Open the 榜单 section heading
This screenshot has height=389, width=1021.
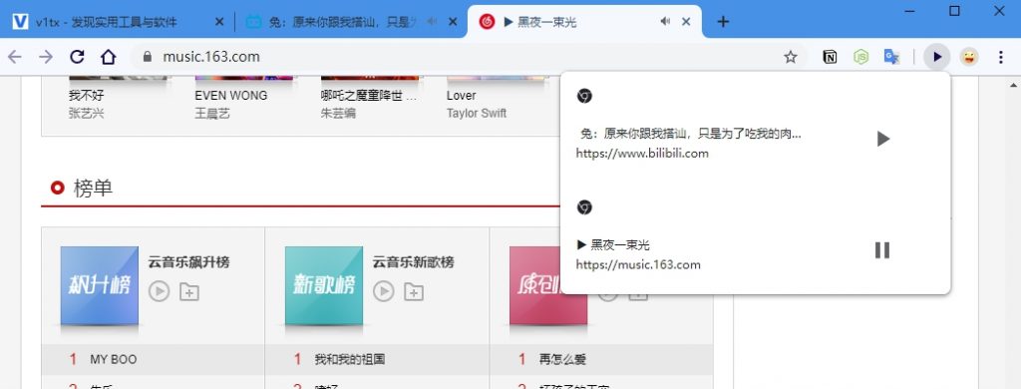point(93,189)
